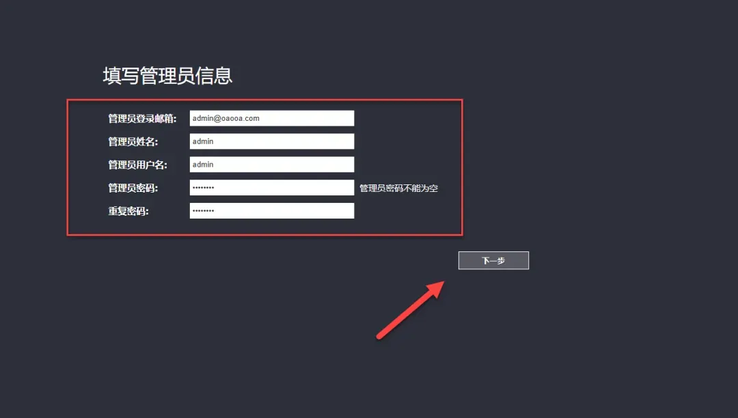Click the 重复密码 password field
This screenshot has width=738, height=418.
click(x=271, y=210)
